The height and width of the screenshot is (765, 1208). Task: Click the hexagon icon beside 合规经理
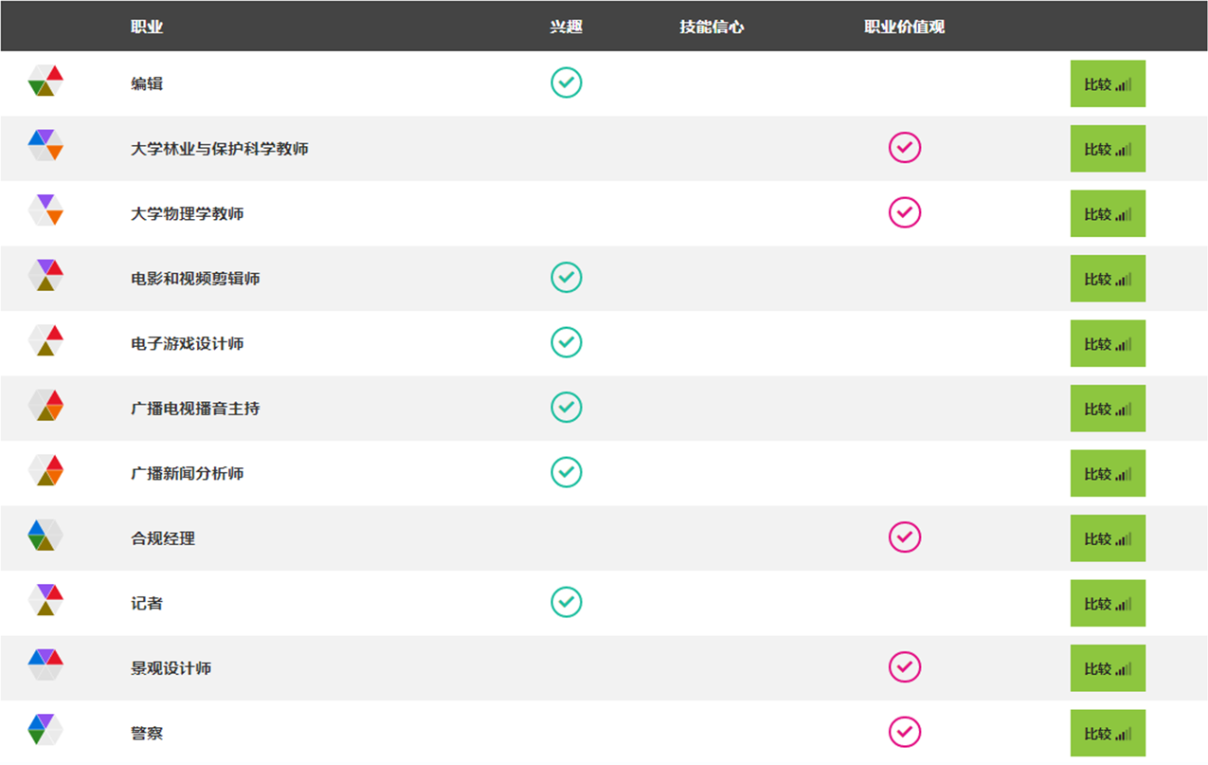(x=45, y=536)
